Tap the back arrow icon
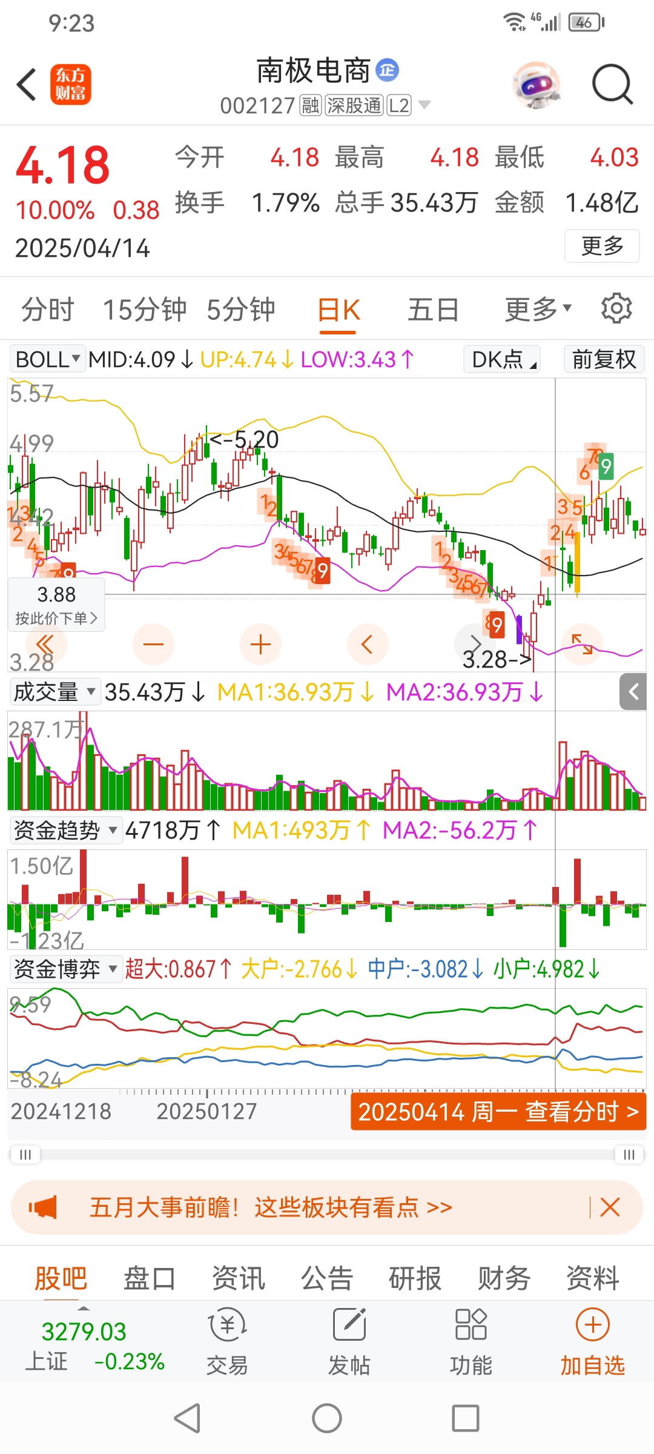The height and width of the screenshot is (1454, 654). [27, 84]
